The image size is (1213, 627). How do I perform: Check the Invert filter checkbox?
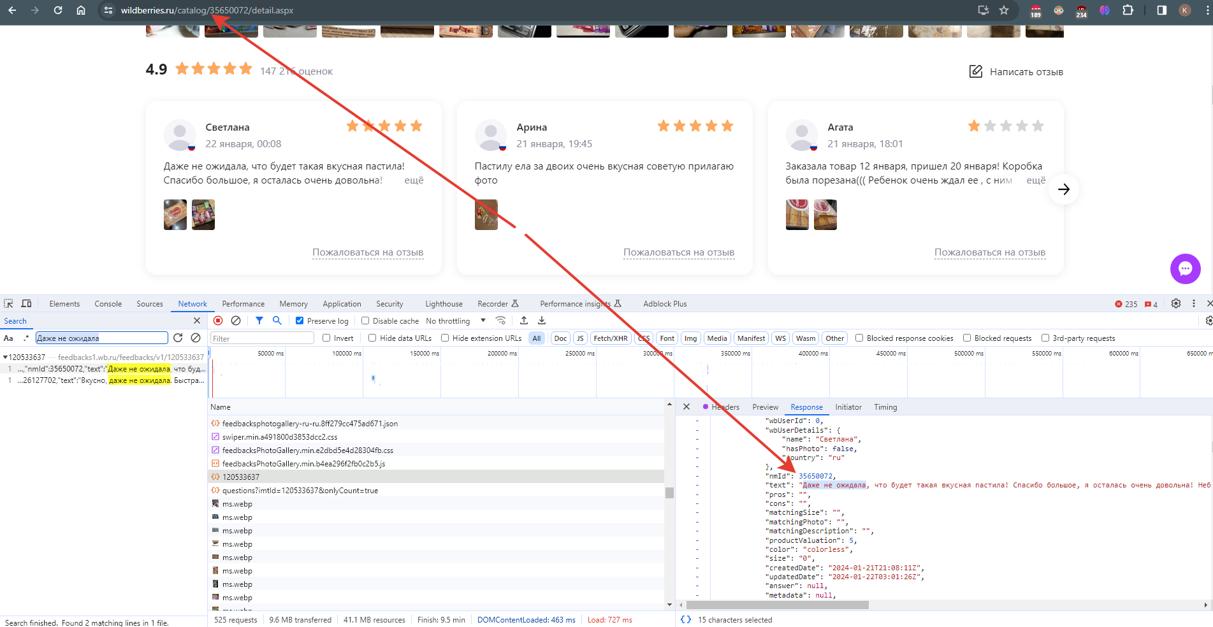(326, 338)
